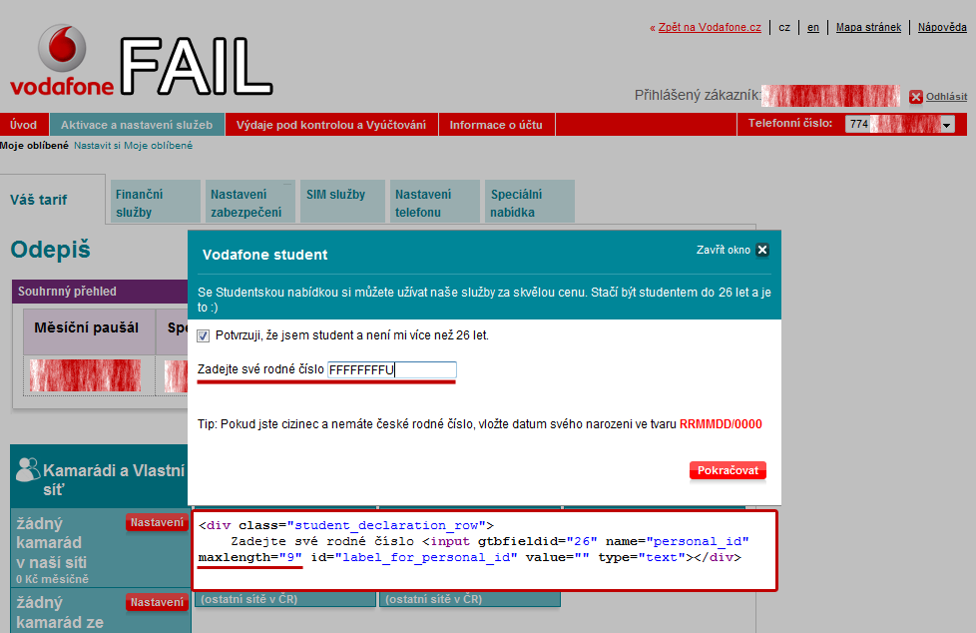Viewport: 976px width, 633px height.
Task: Select Aktivace a nastavení služeb menu
Action: pos(137,125)
